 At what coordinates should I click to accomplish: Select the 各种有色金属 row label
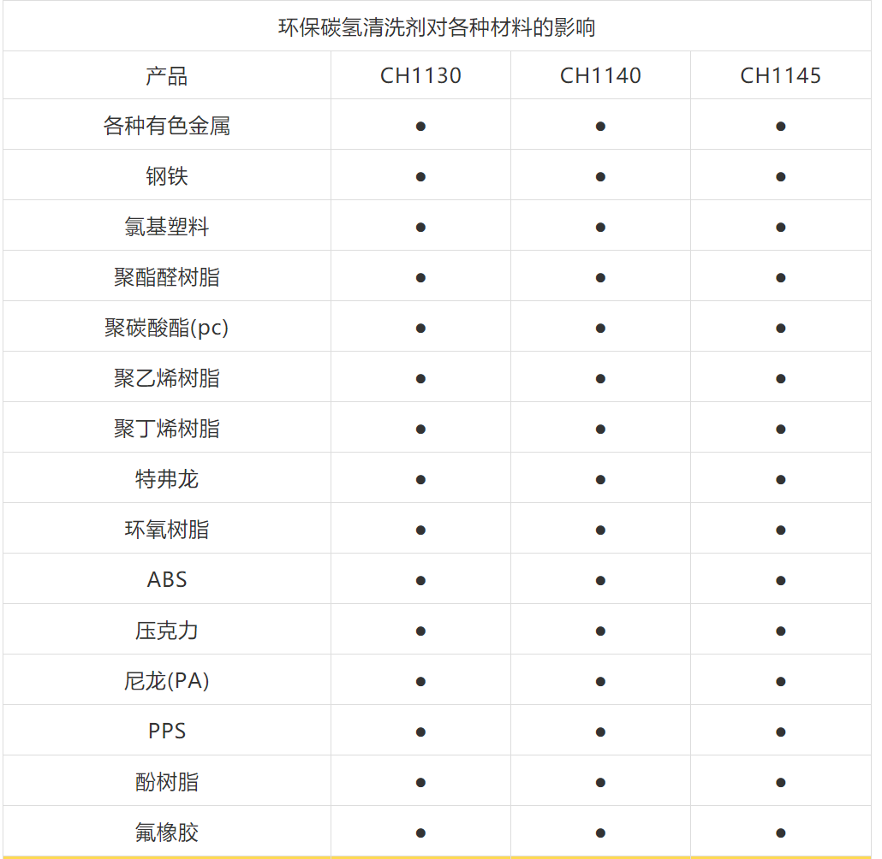pyautogui.click(x=165, y=125)
